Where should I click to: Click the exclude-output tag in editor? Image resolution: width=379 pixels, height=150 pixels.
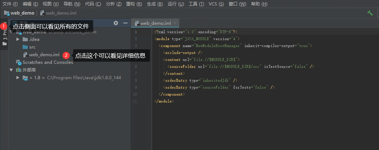coord(182,53)
